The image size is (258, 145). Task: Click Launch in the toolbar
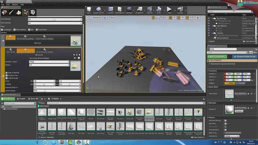(x=180, y=10)
